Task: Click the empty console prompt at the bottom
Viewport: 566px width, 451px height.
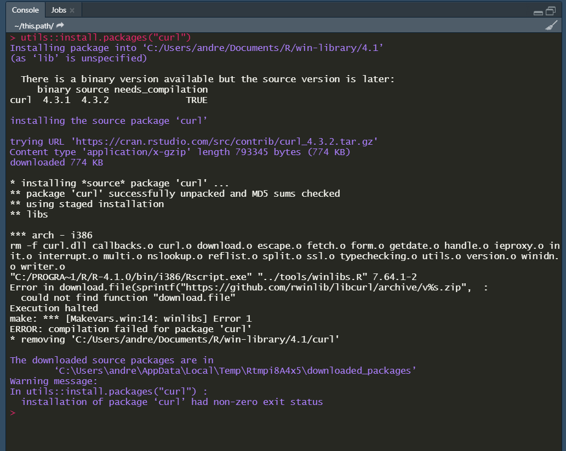Action: [x=13, y=413]
